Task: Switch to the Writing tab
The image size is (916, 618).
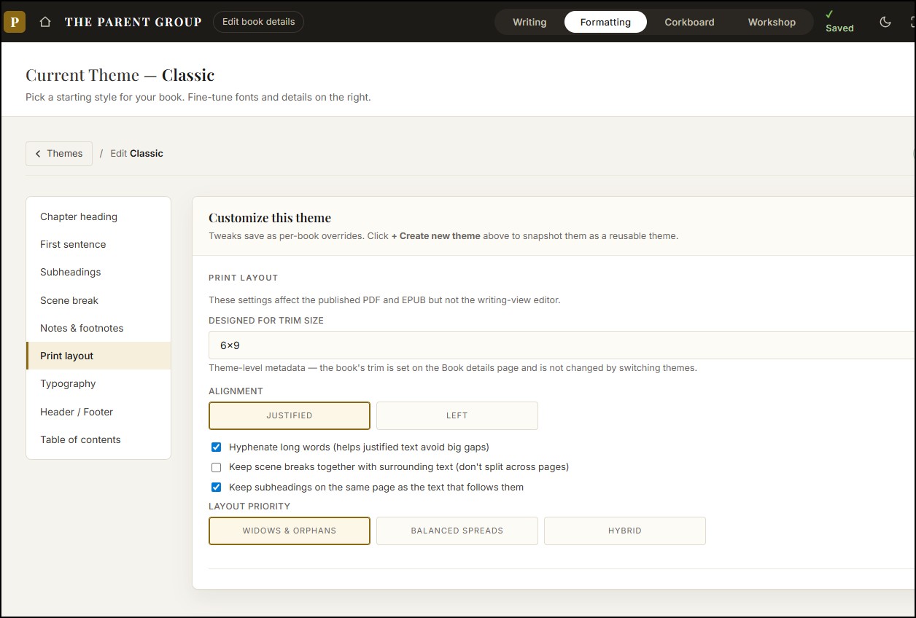Action: coord(529,22)
